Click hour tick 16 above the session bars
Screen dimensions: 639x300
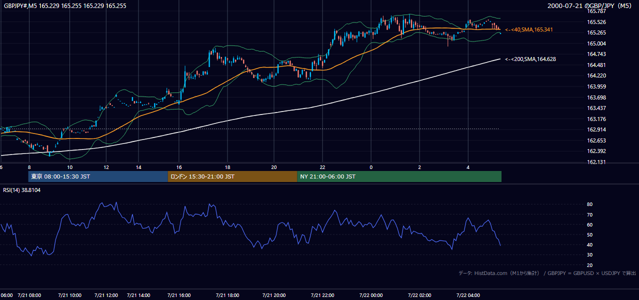point(179,167)
